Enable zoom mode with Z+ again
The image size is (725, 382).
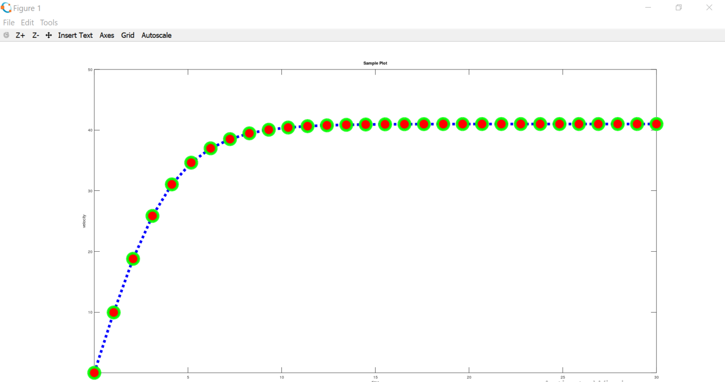point(20,34)
